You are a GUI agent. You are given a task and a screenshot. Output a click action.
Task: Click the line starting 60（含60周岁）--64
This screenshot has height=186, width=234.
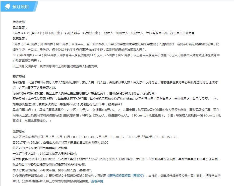(x=116, y=55)
